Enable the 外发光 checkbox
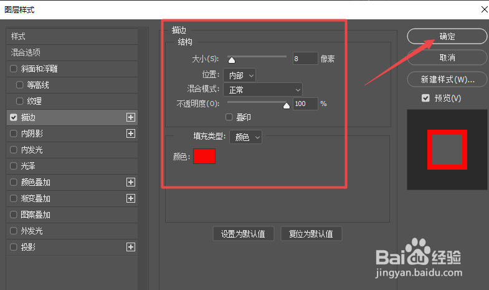The height and width of the screenshot is (290, 489). [x=14, y=231]
